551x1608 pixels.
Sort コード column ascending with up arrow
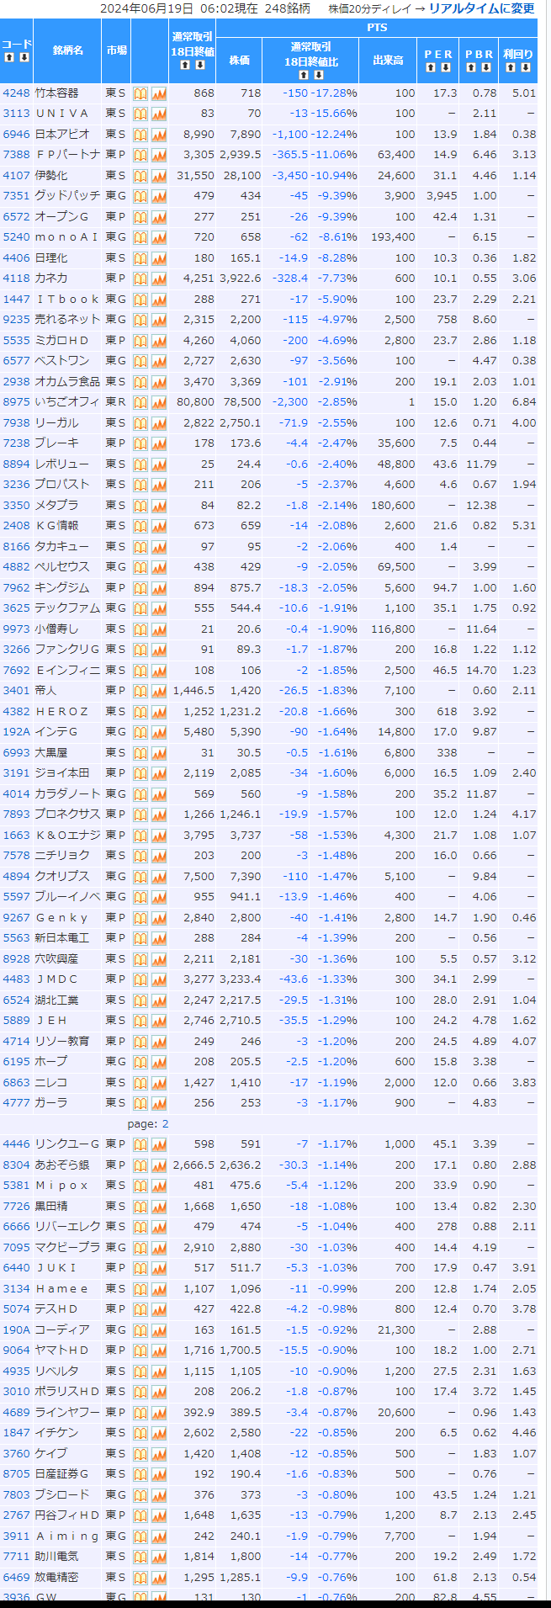9,58
